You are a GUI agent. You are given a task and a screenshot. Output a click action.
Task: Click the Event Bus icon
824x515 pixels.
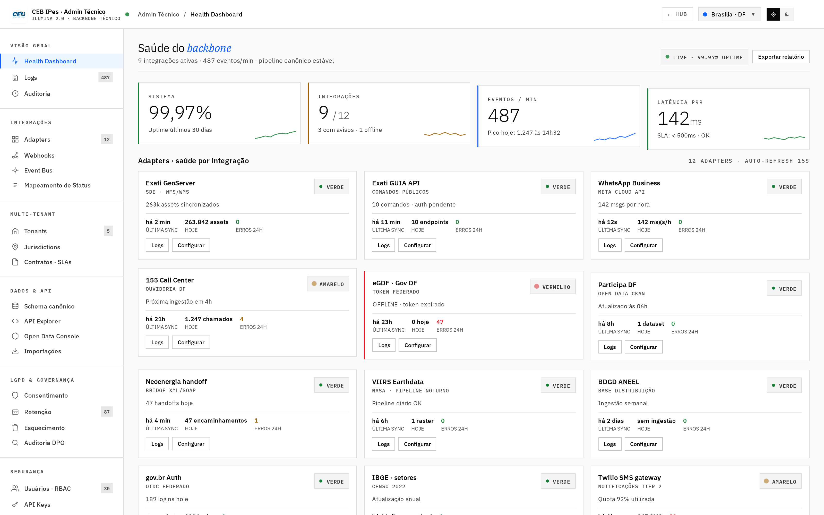pos(15,170)
